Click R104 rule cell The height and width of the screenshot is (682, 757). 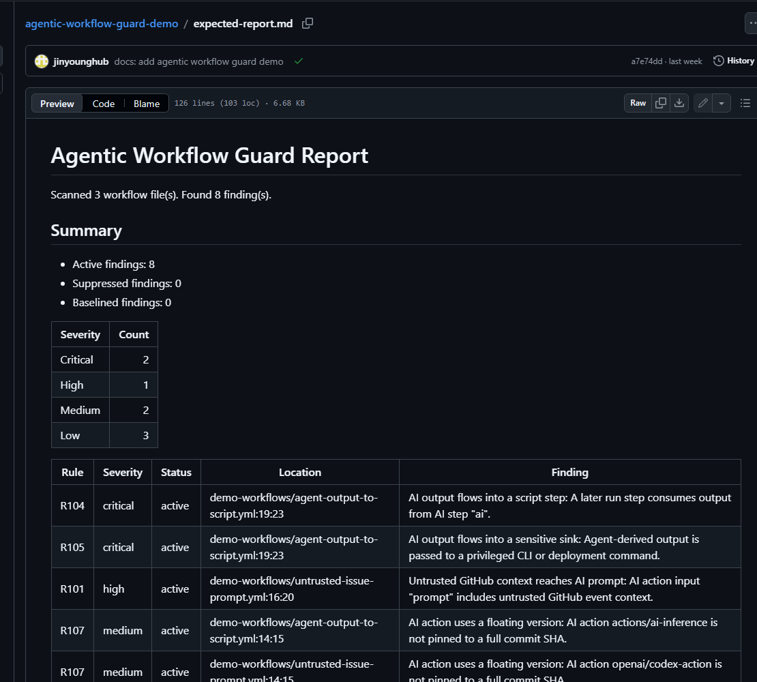tap(72, 505)
